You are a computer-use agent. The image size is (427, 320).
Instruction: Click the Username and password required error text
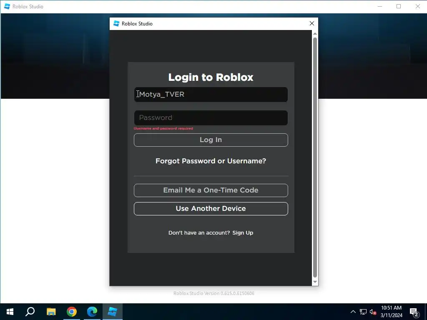pos(163,128)
